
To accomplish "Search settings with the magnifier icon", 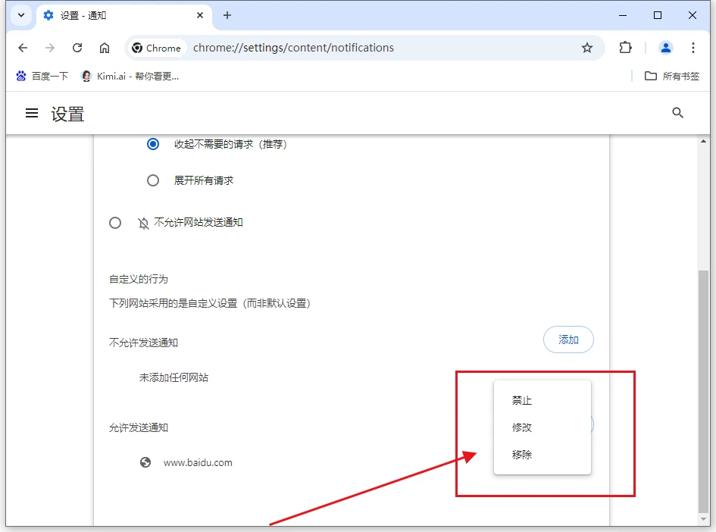I will coord(677,113).
